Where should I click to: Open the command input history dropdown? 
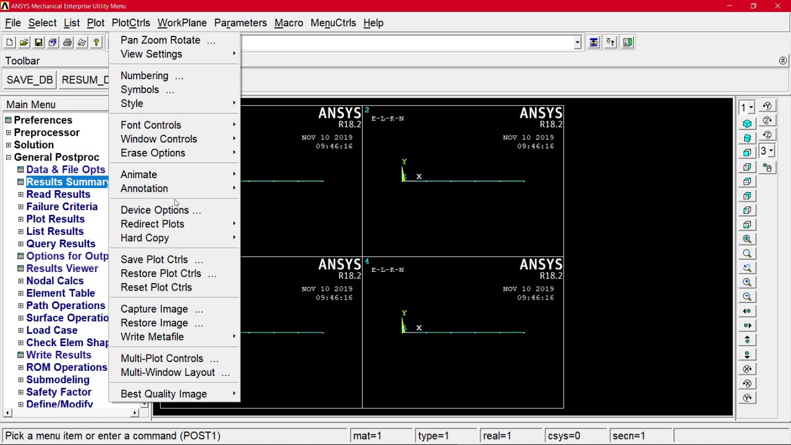[577, 43]
